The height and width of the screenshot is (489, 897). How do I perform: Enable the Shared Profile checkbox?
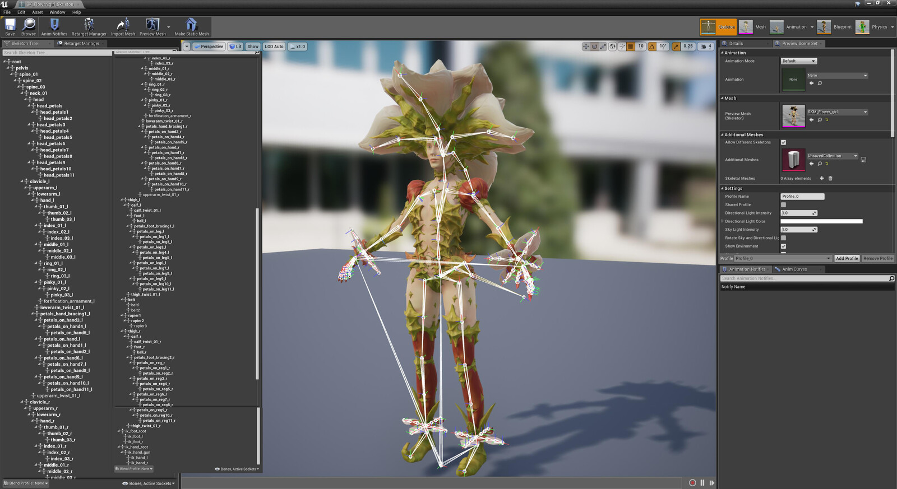(x=783, y=204)
